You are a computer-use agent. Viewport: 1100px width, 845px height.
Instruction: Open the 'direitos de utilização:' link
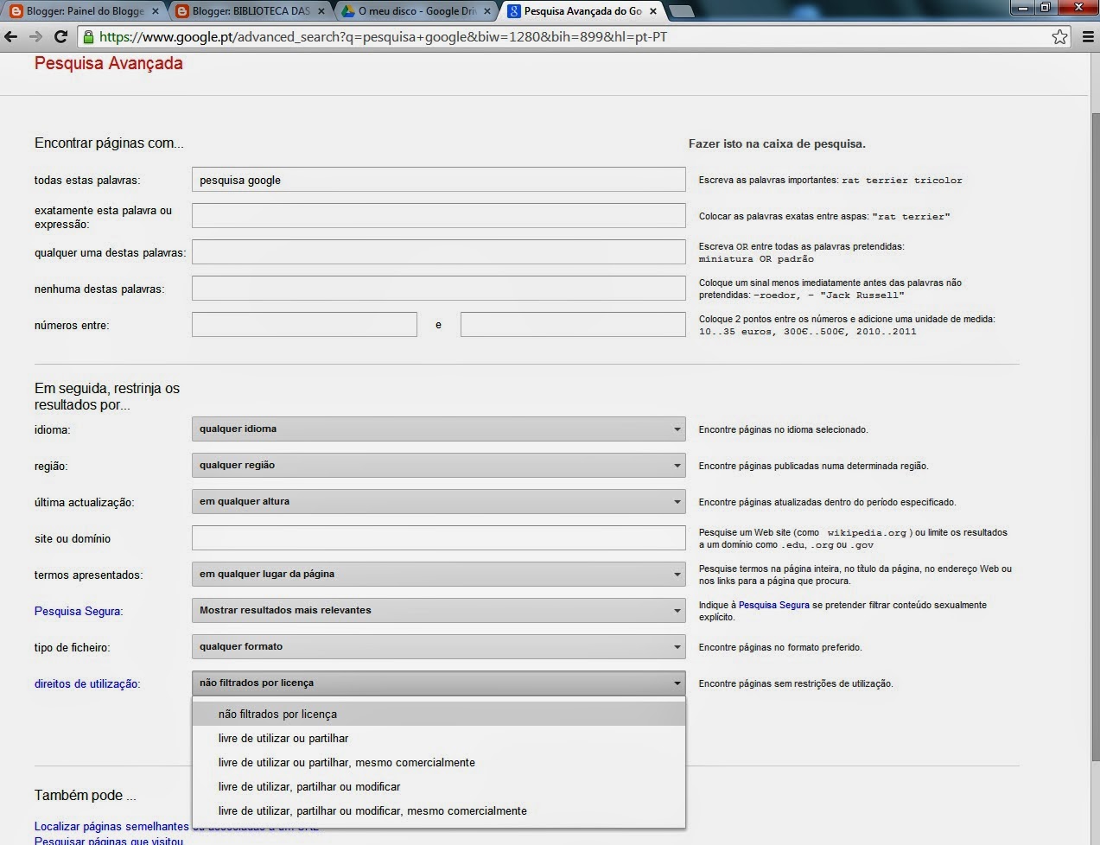click(87, 683)
